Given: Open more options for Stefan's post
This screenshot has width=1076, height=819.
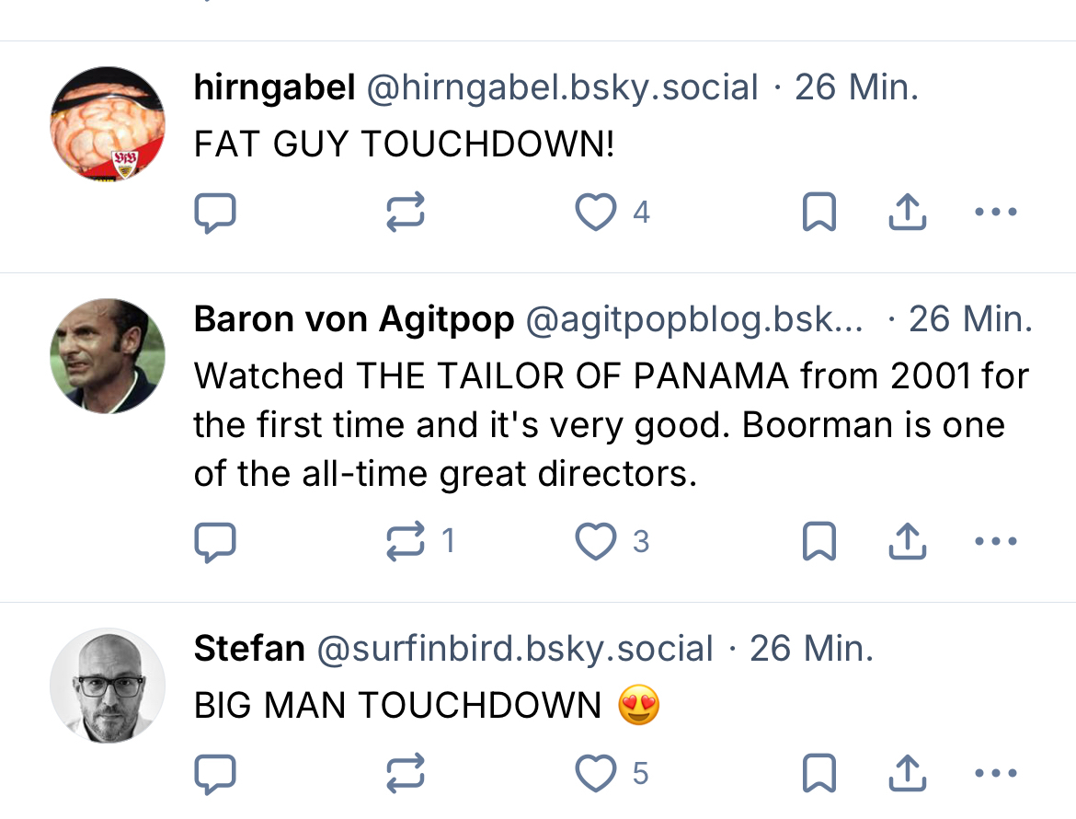Looking at the screenshot, I should (x=995, y=774).
